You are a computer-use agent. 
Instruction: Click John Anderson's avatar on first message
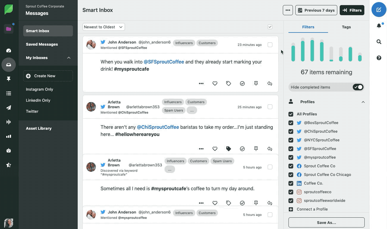(x=91, y=45)
